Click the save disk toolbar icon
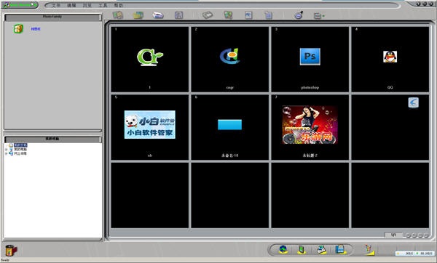This screenshot has width=437, height=263. coord(178,15)
